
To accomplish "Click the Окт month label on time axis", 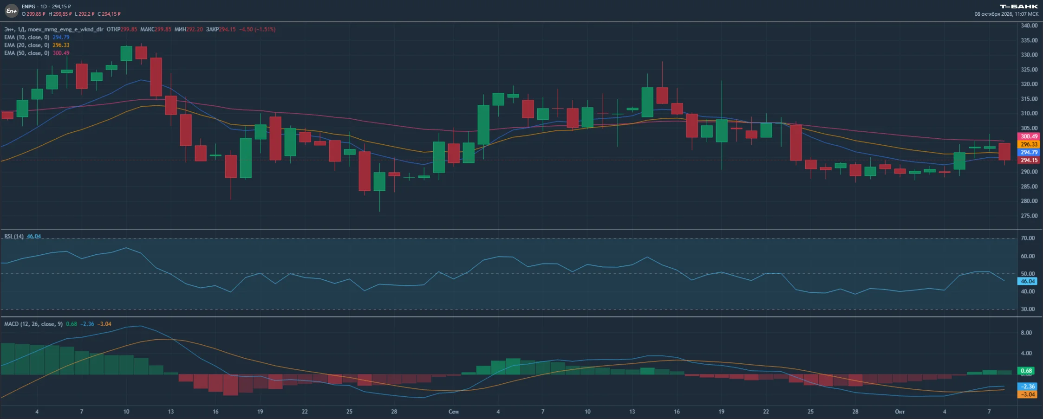I will pos(900,412).
